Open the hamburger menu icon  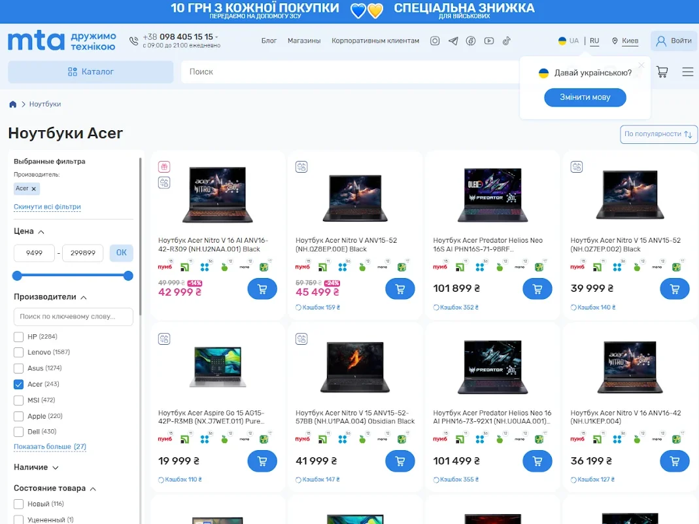687,72
